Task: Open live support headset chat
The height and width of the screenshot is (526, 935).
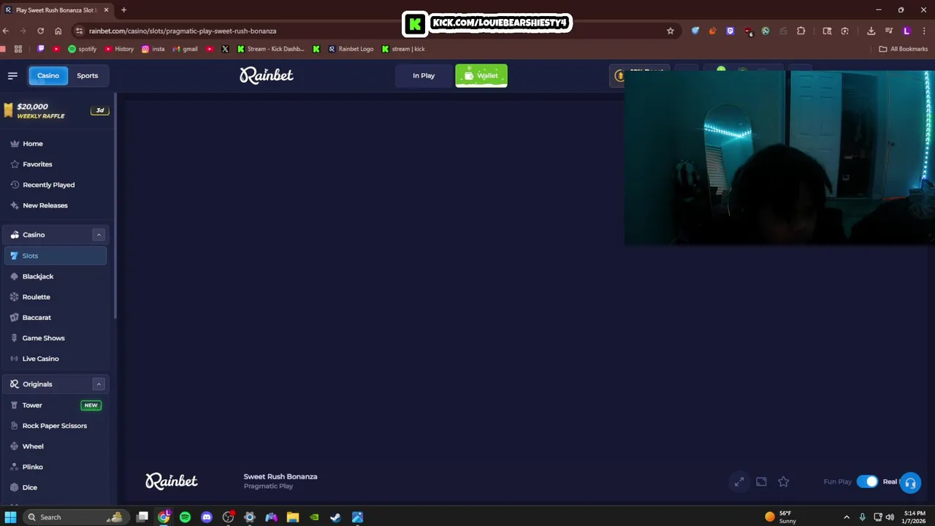Action: click(x=910, y=483)
